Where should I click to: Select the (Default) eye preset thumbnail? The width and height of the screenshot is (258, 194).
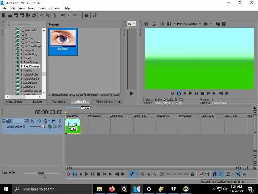(63, 42)
